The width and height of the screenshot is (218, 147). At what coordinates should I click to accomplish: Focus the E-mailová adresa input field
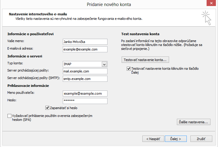tap(85, 49)
